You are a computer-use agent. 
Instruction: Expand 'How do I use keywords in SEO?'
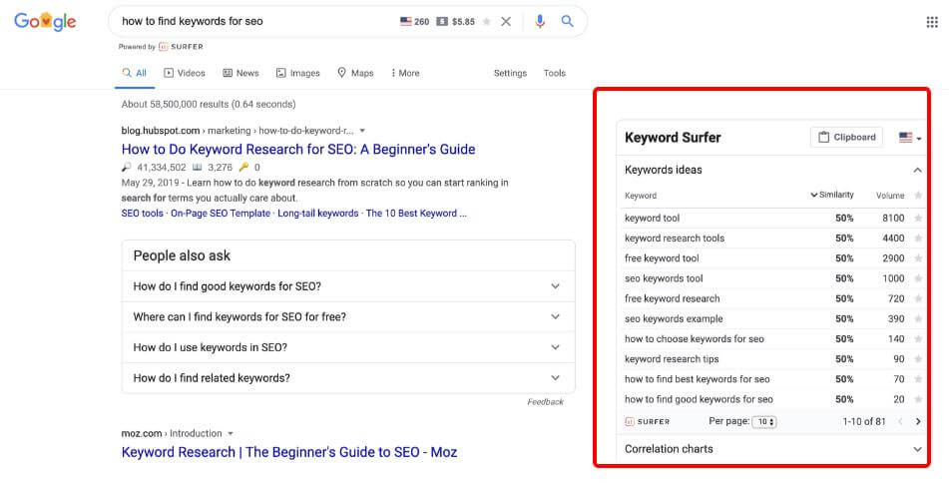(x=348, y=347)
